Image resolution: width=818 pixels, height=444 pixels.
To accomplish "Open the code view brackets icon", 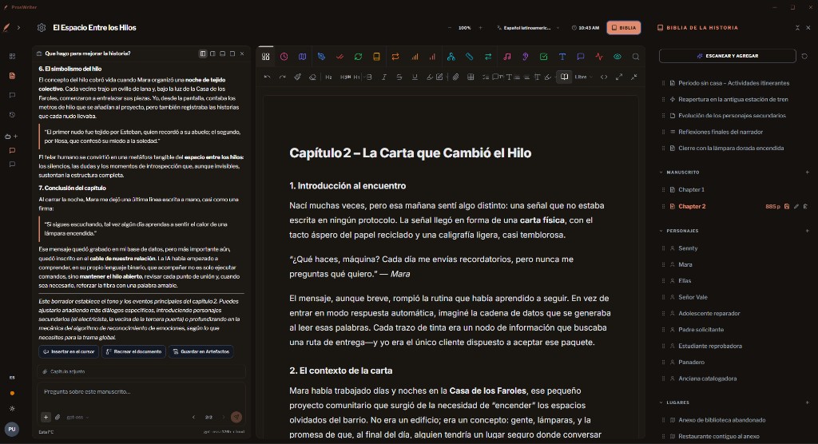I will pyautogui.click(x=604, y=77).
